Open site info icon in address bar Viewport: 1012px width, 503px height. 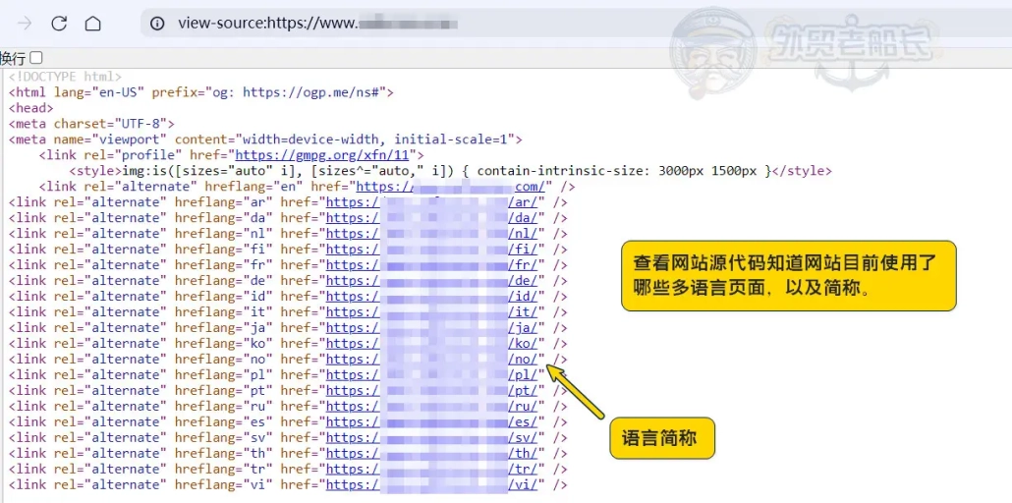tap(157, 24)
